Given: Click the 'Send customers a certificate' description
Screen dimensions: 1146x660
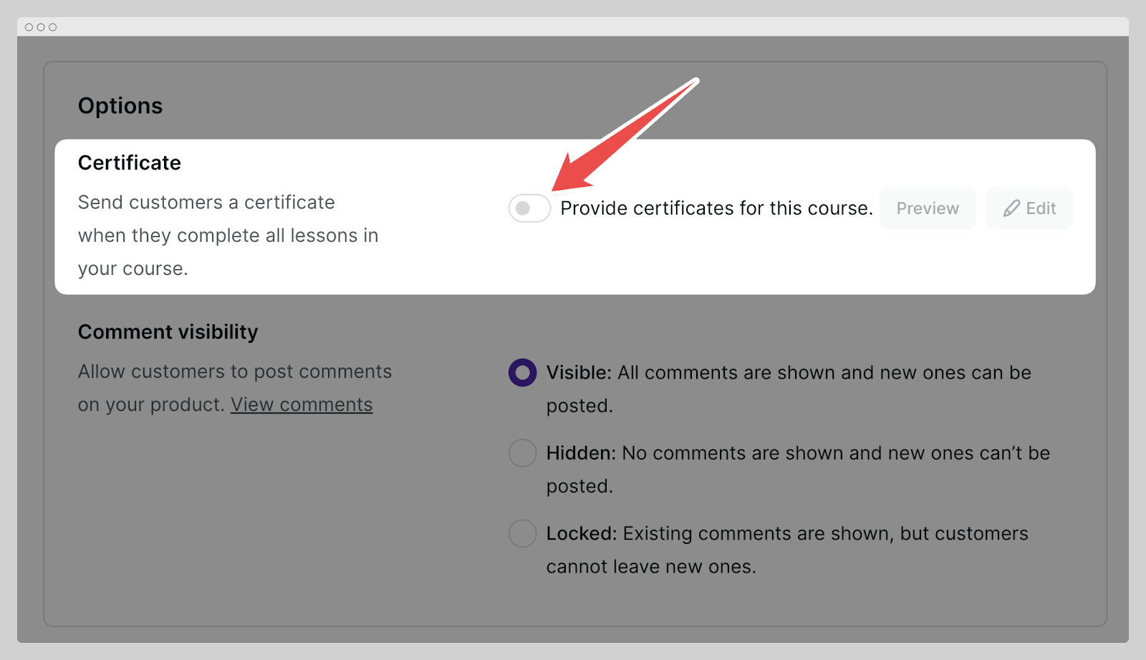Looking at the screenshot, I should (x=228, y=236).
